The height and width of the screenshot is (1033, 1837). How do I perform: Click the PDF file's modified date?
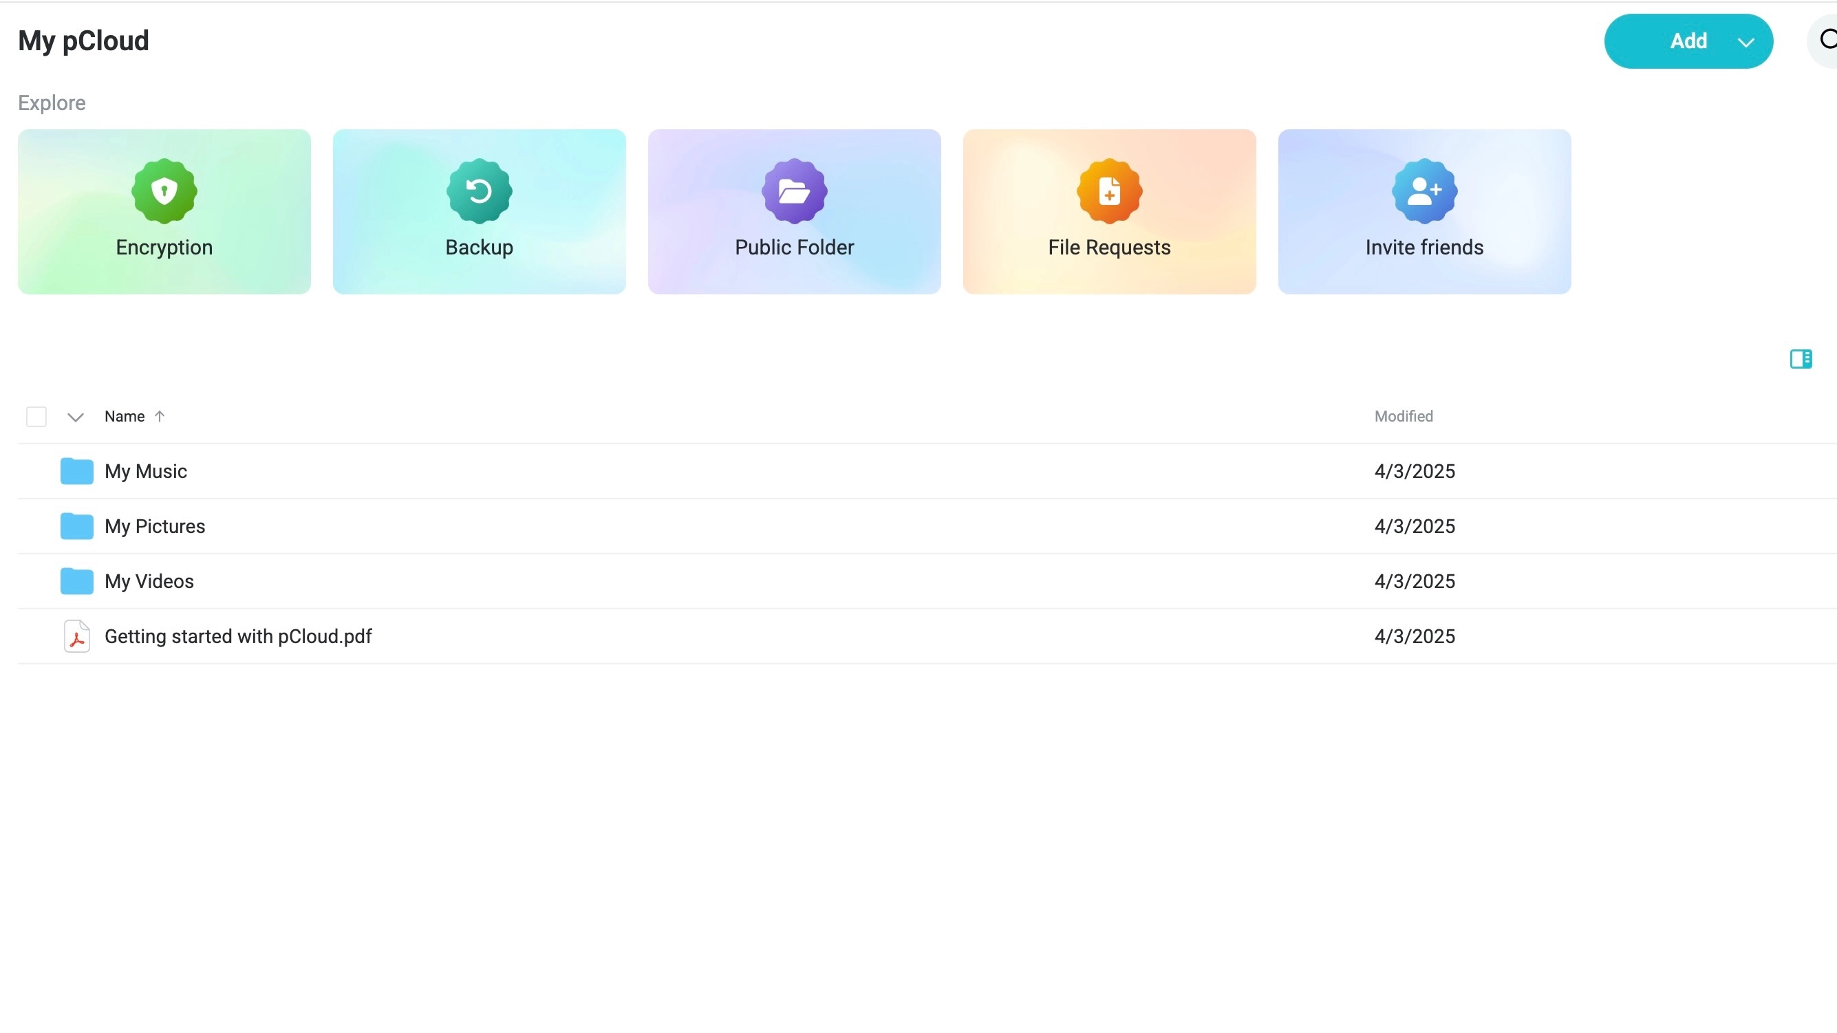click(1415, 636)
